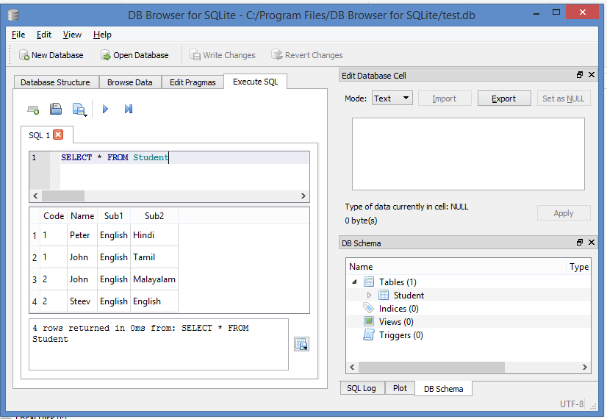Close the Edit Database Cell panel

pyautogui.click(x=592, y=75)
